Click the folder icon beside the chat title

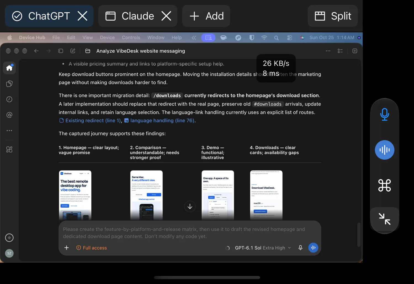click(88, 51)
